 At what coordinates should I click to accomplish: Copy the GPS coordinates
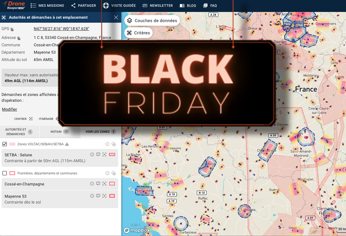(x=12, y=29)
